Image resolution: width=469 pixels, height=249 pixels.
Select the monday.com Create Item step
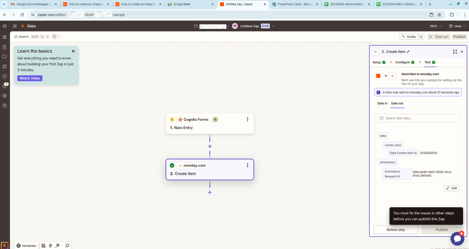(210, 170)
